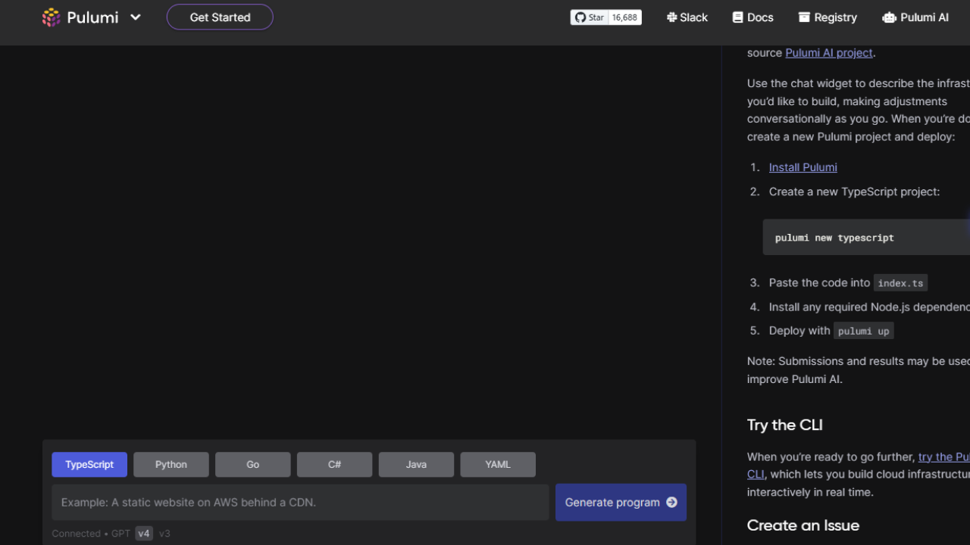Click the 'pulumi new typescript' code block

[x=866, y=238]
